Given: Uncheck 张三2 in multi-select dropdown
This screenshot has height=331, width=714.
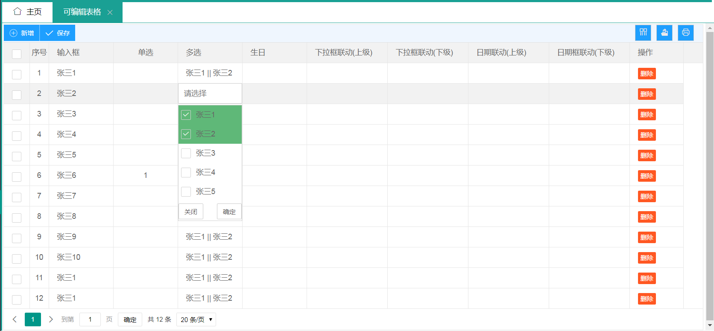Looking at the screenshot, I should [186, 134].
